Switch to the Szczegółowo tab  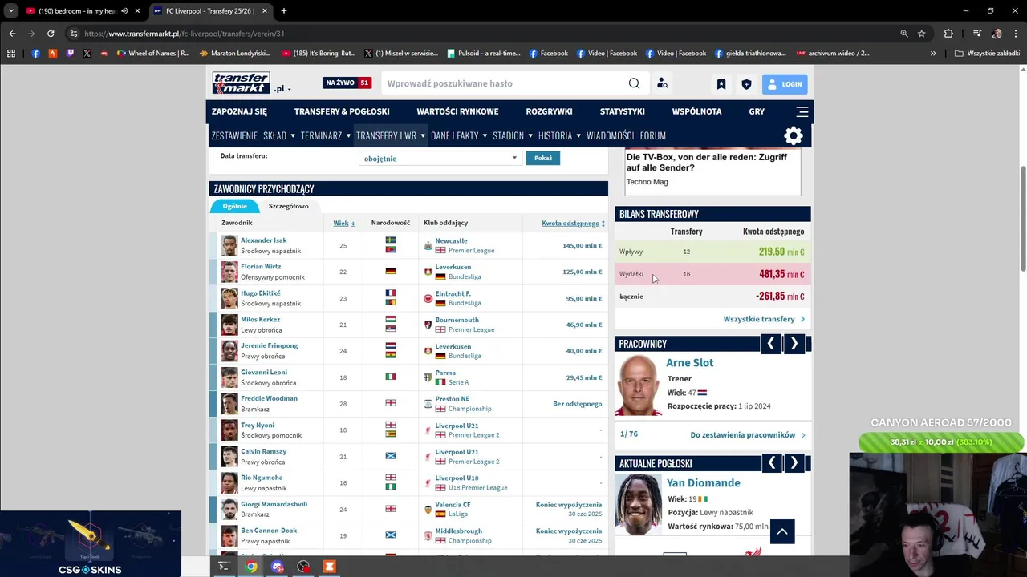(x=289, y=206)
